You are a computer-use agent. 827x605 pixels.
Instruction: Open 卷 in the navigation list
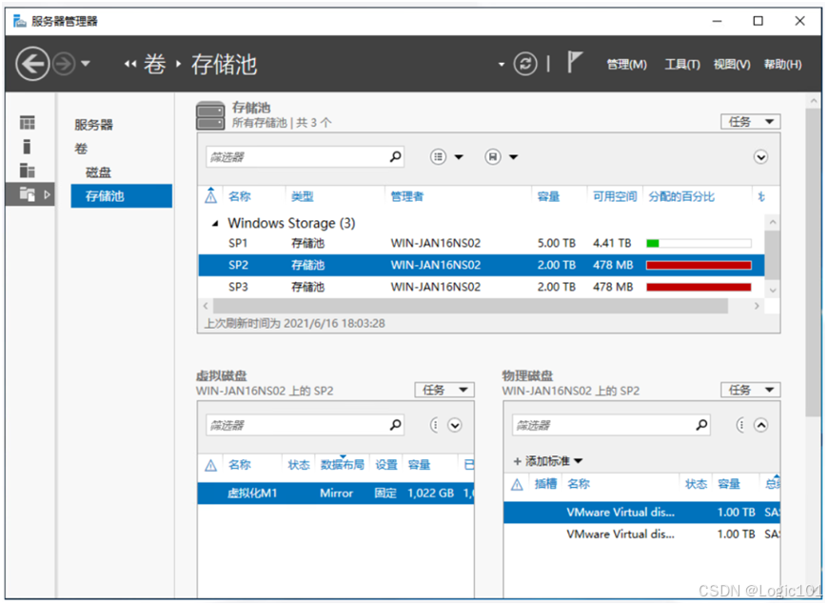pyautogui.click(x=81, y=149)
